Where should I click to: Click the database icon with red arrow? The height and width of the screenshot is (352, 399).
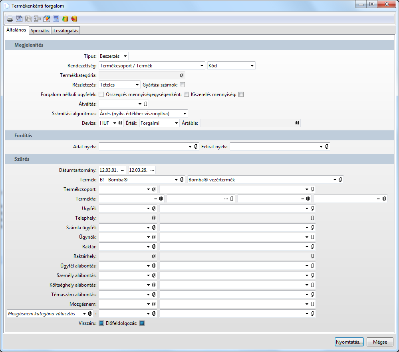click(74, 19)
